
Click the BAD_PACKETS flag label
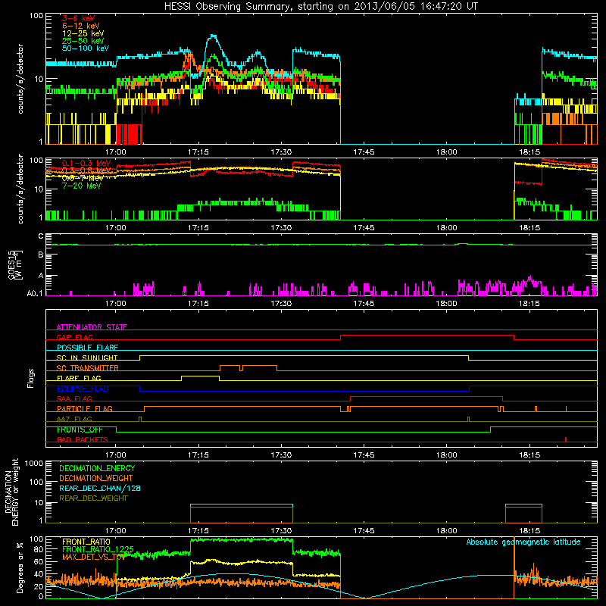83,439
